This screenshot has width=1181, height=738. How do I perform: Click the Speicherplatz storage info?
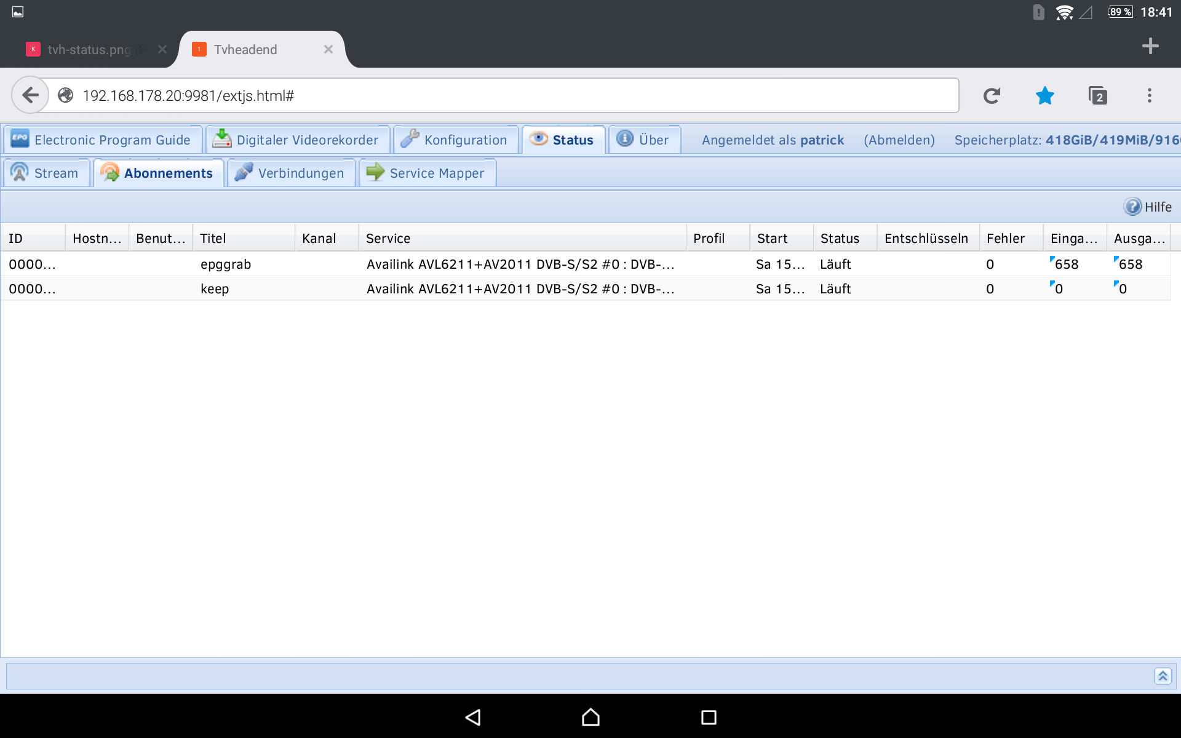coord(1067,140)
